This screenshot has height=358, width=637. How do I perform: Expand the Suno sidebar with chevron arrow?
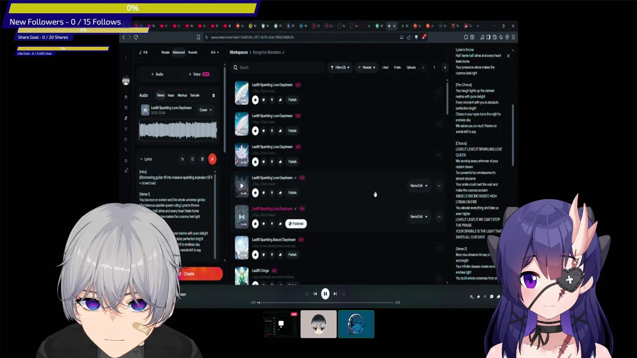pos(126,57)
